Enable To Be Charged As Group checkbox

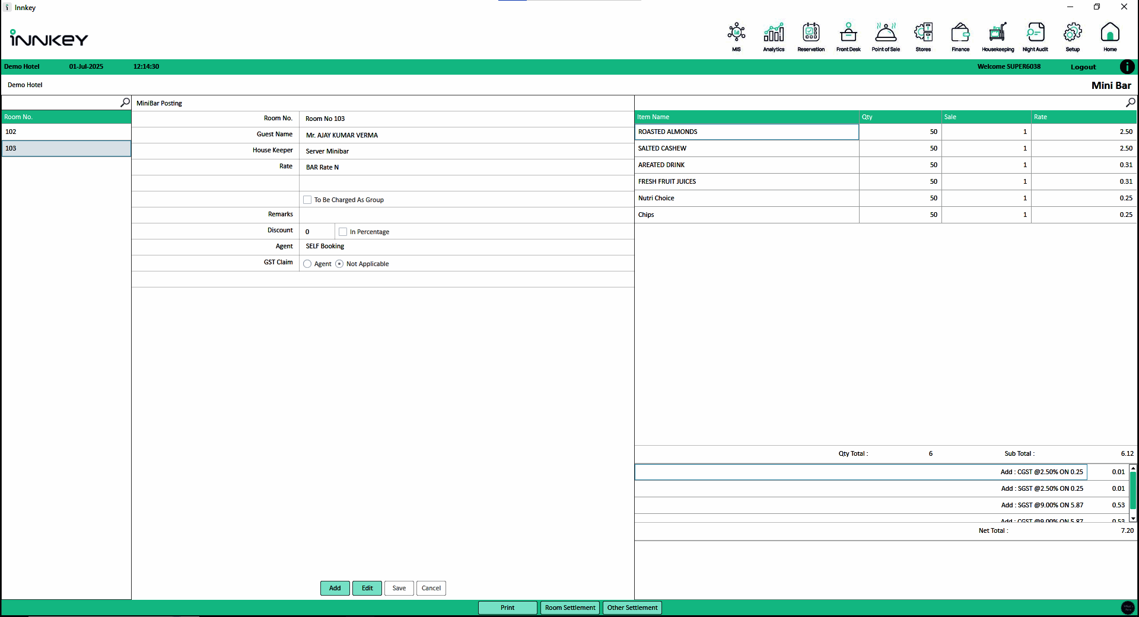coord(307,200)
